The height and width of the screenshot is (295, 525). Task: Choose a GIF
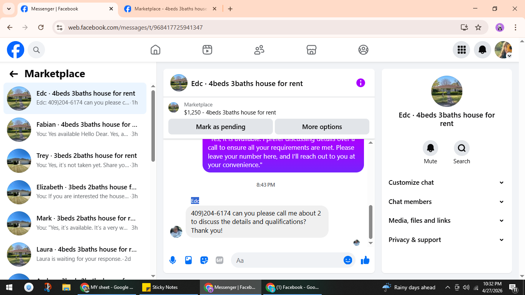pos(219,260)
